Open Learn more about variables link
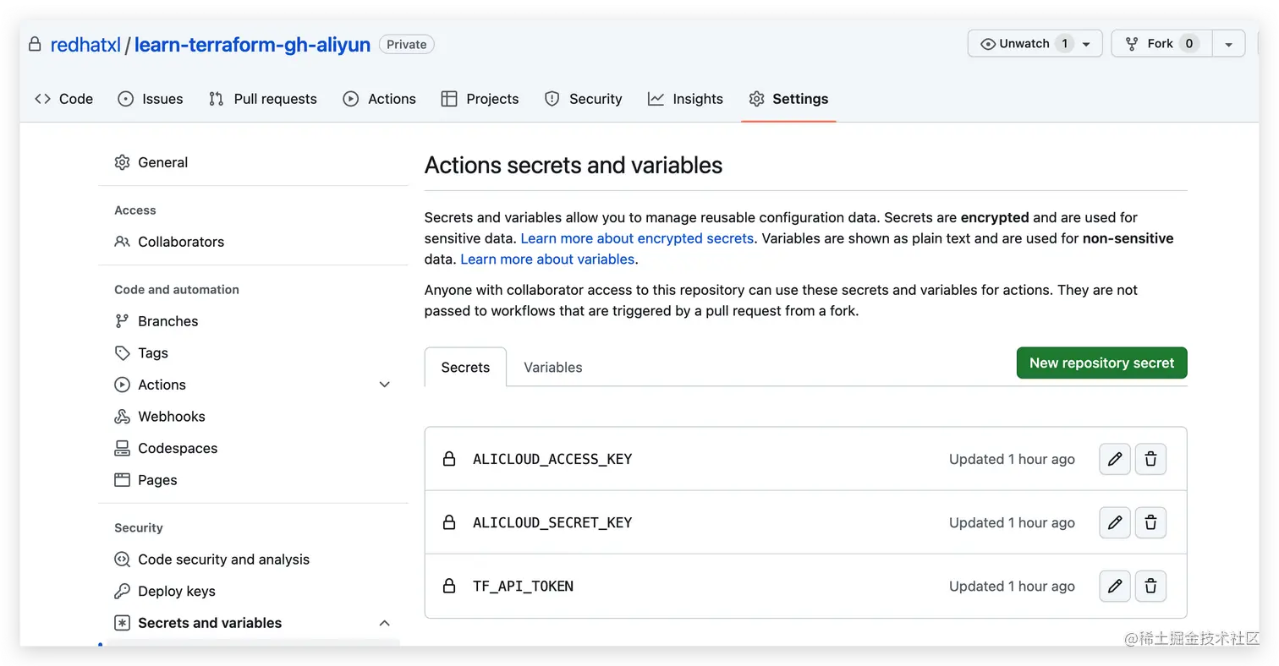The image size is (1279, 666). coord(547,259)
